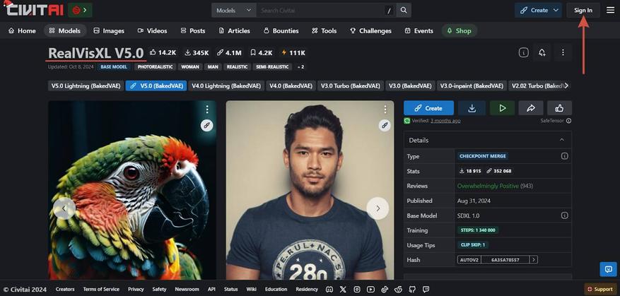The height and width of the screenshot is (296, 620).
Task: Click the thumbs-up like button
Action: coord(559,108)
